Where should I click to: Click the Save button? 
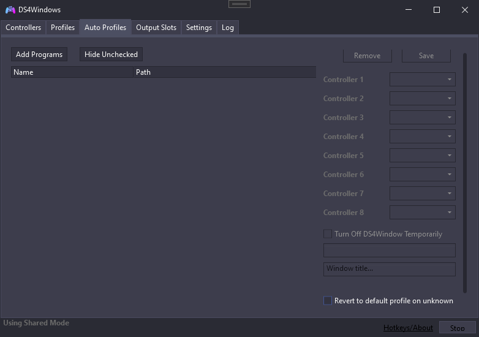pyautogui.click(x=426, y=56)
